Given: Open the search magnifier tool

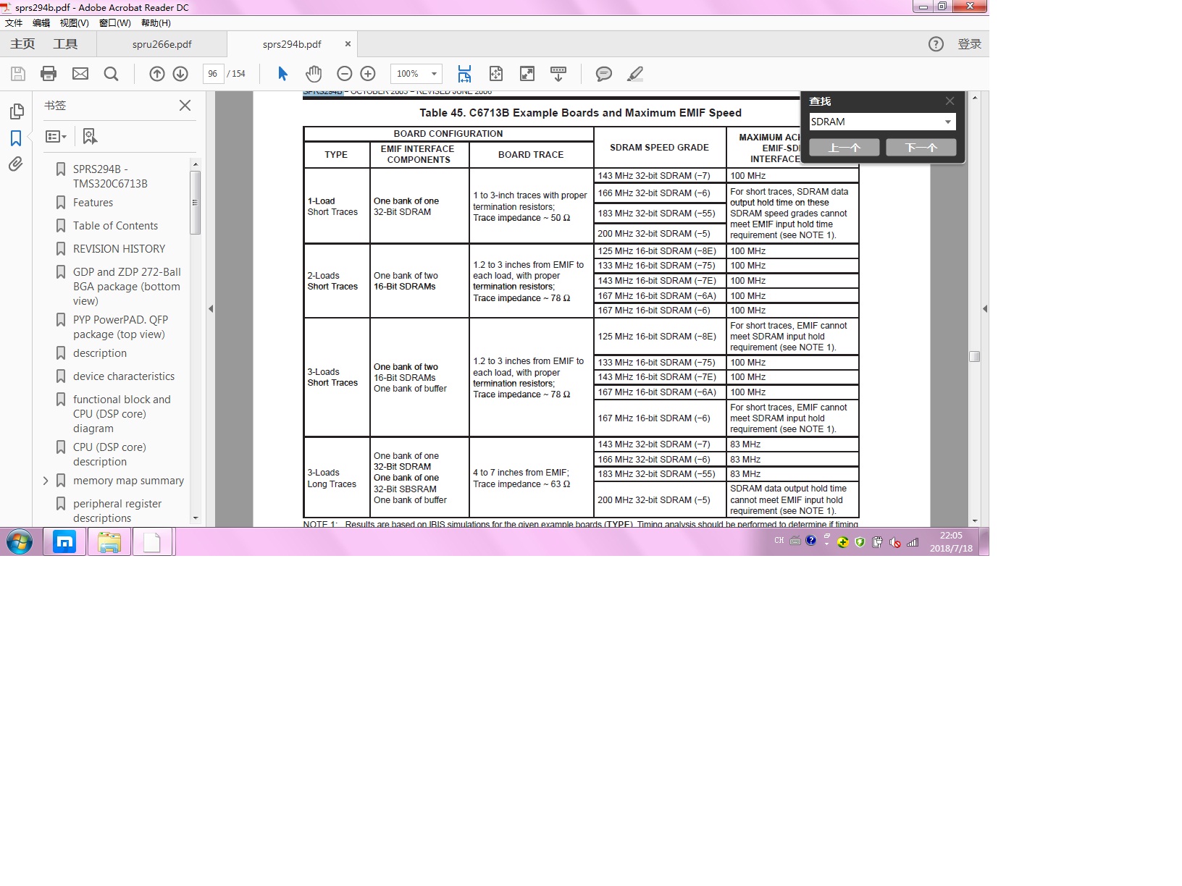Looking at the screenshot, I should tap(111, 74).
